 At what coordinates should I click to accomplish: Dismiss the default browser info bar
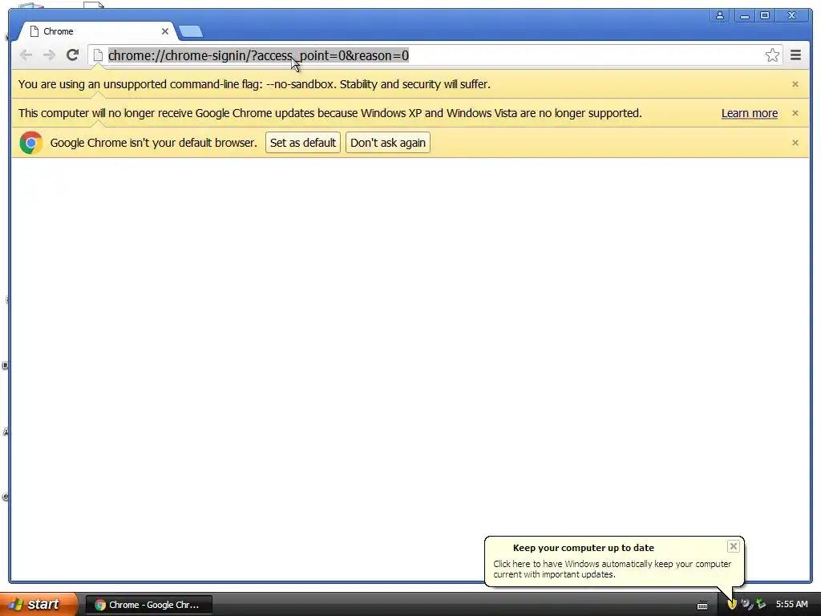(x=795, y=143)
